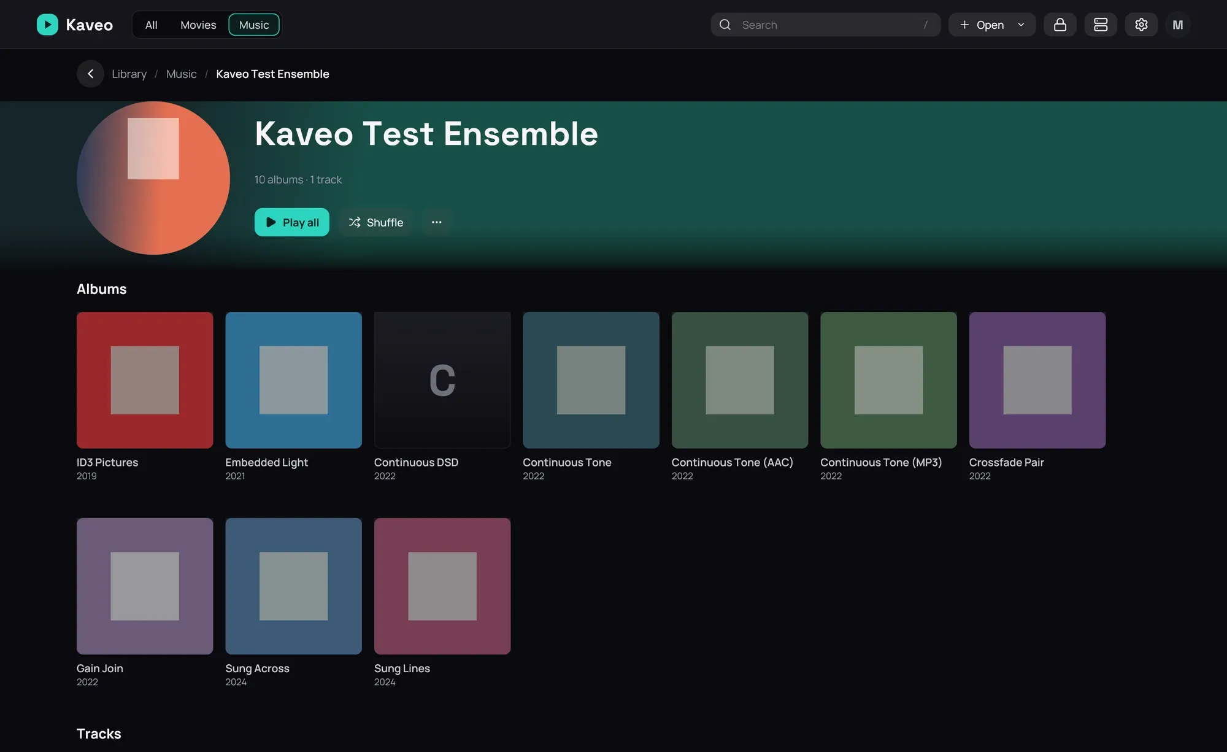Click the M profile avatar
1227x752 pixels.
click(1177, 25)
